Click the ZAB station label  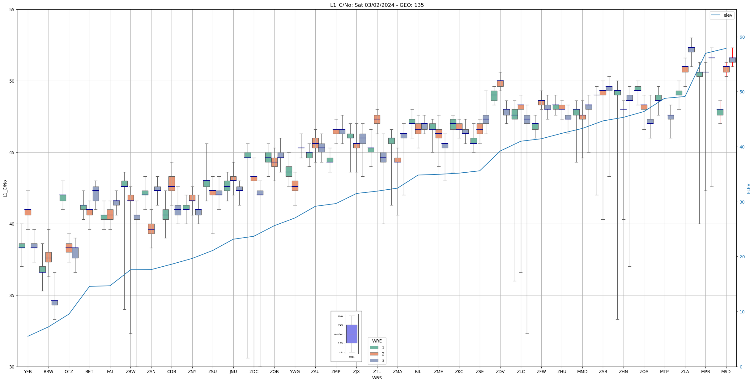(x=603, y=372)
